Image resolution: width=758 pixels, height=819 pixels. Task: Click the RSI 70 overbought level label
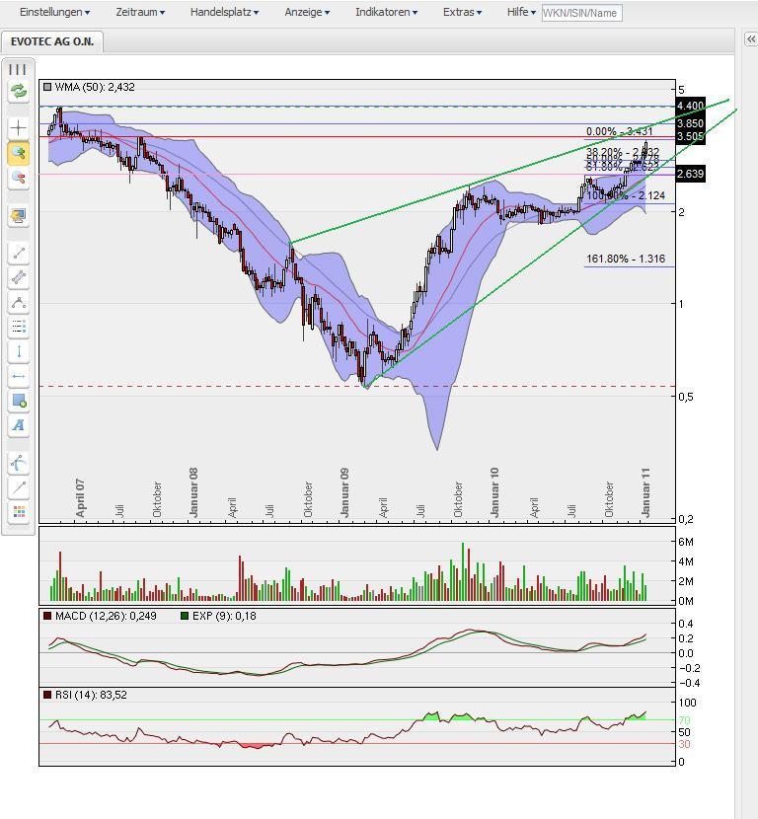[x=684, y=720]
